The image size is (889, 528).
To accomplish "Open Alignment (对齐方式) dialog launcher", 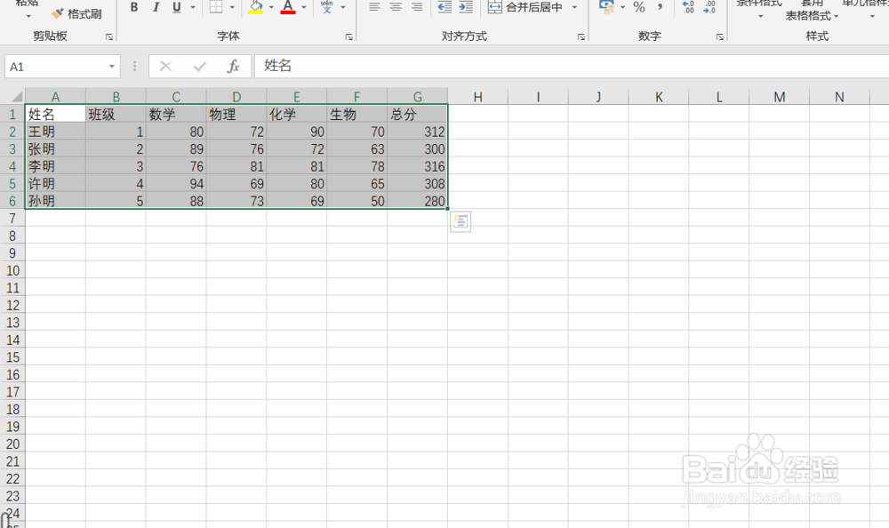I will pos(581,36).
